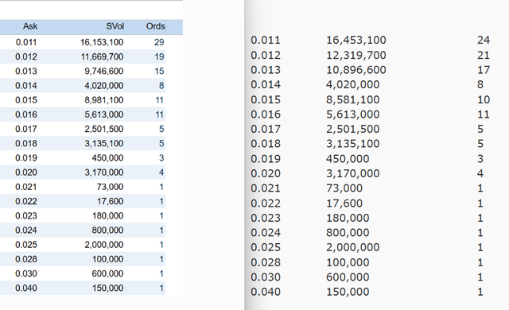Click 2,501,500 in the plain text list
This screenshot has height=310, width=509.
[353, 129]
